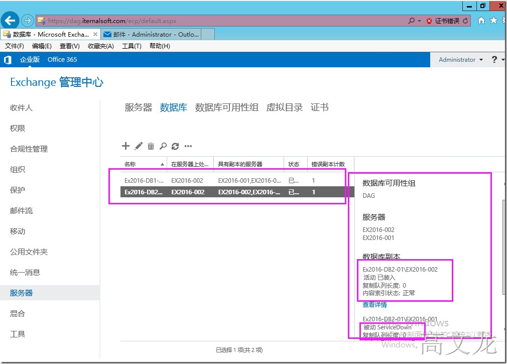The width and height of the screenshot is (507, 364).
Task: Open the address bar search dropdown arrow
Action: point(419,21)
